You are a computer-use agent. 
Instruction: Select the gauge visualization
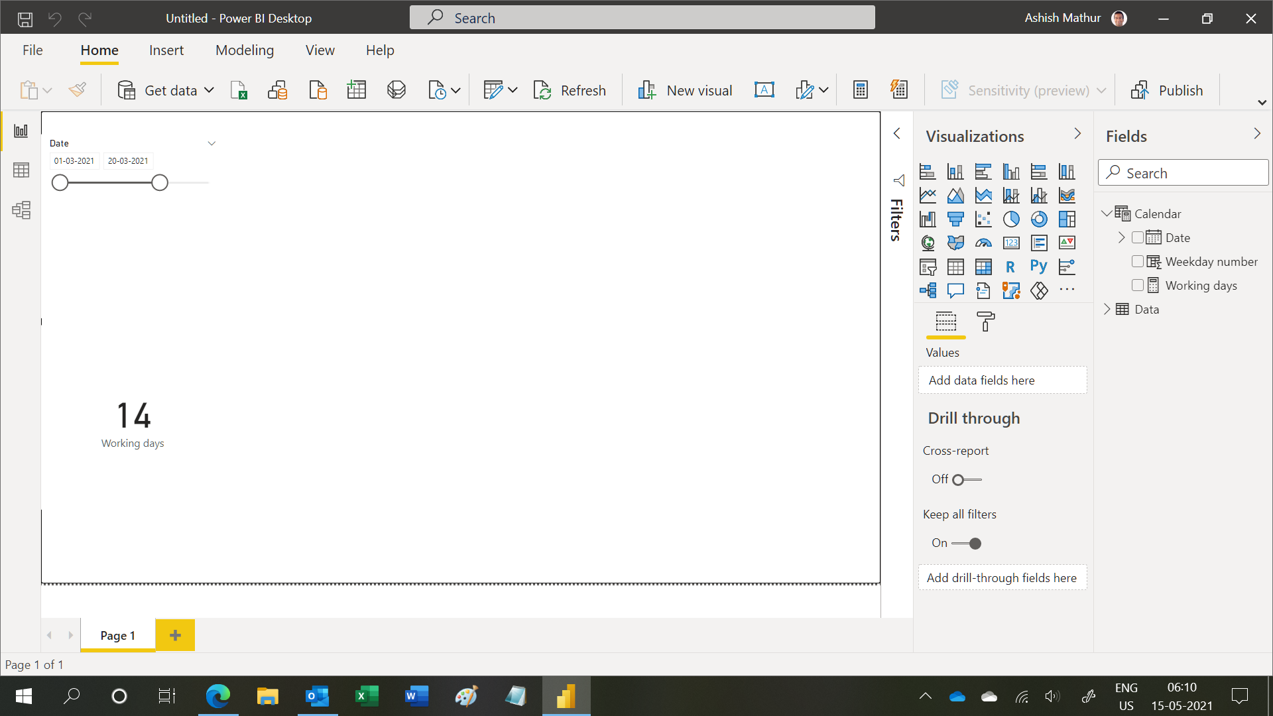point(983,243)
